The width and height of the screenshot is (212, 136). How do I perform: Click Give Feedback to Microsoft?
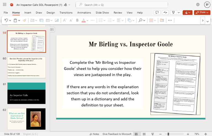pyautogui.click(x=117, y=134)
